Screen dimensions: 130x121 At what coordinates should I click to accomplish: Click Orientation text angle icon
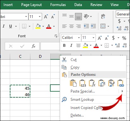coord(86,16)
